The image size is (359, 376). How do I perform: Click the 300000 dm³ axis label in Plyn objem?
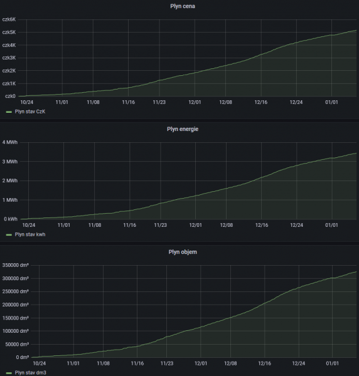point(15,278)
